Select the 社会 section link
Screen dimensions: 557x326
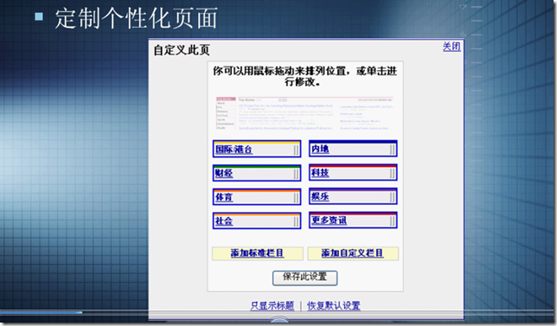[224, 221]
